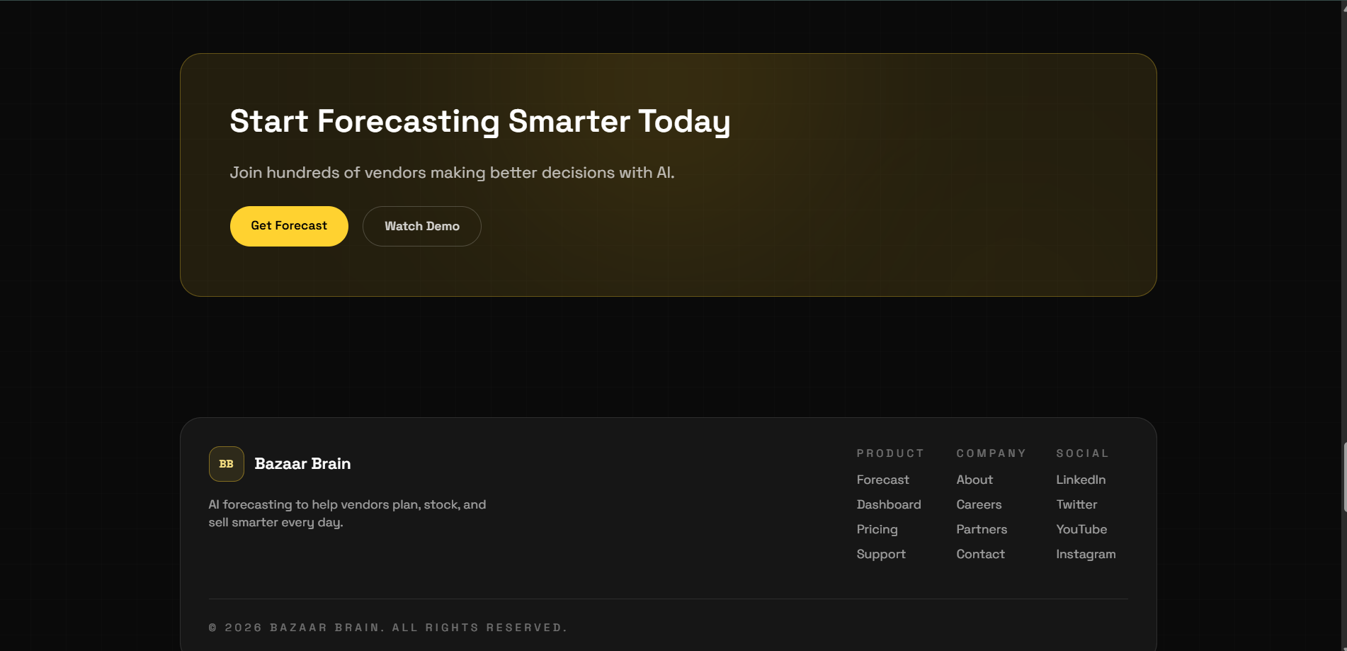
Task: Visit the Twitter social link
Action: pyautogui.click(x=1076, y=504)
